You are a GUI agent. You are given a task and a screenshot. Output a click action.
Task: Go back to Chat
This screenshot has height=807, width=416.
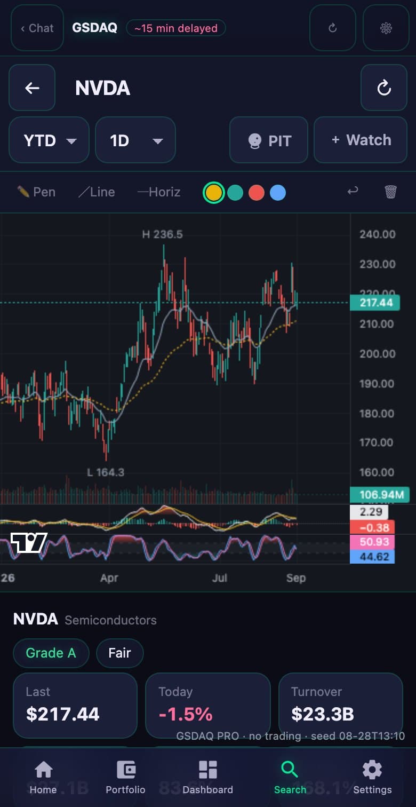(x=37, y=28)
